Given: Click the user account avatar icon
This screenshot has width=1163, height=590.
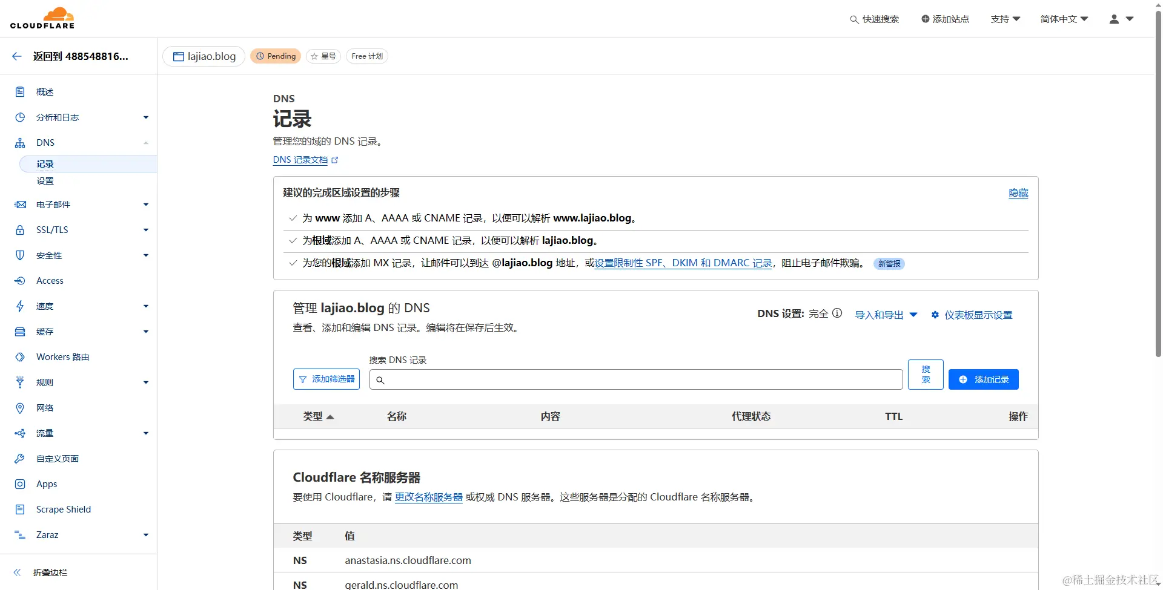Looking at the screenshot, I should pyautogui.click(x=1114, y=19).
